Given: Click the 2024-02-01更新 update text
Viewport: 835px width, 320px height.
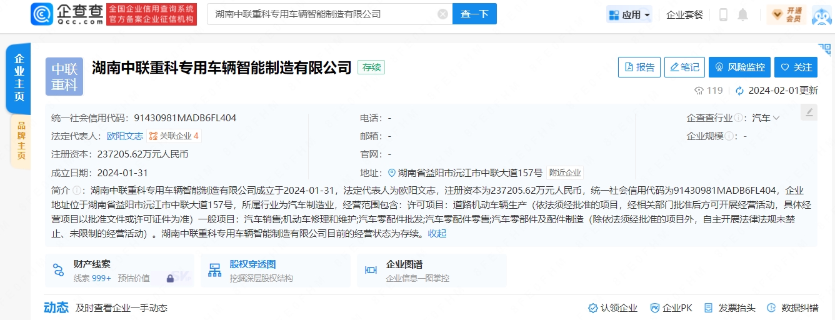Looking at the screenshot, I should 783,91.
